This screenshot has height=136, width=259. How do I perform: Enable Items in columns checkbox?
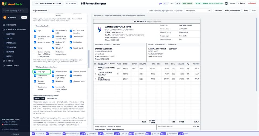[x=35, y=52]
